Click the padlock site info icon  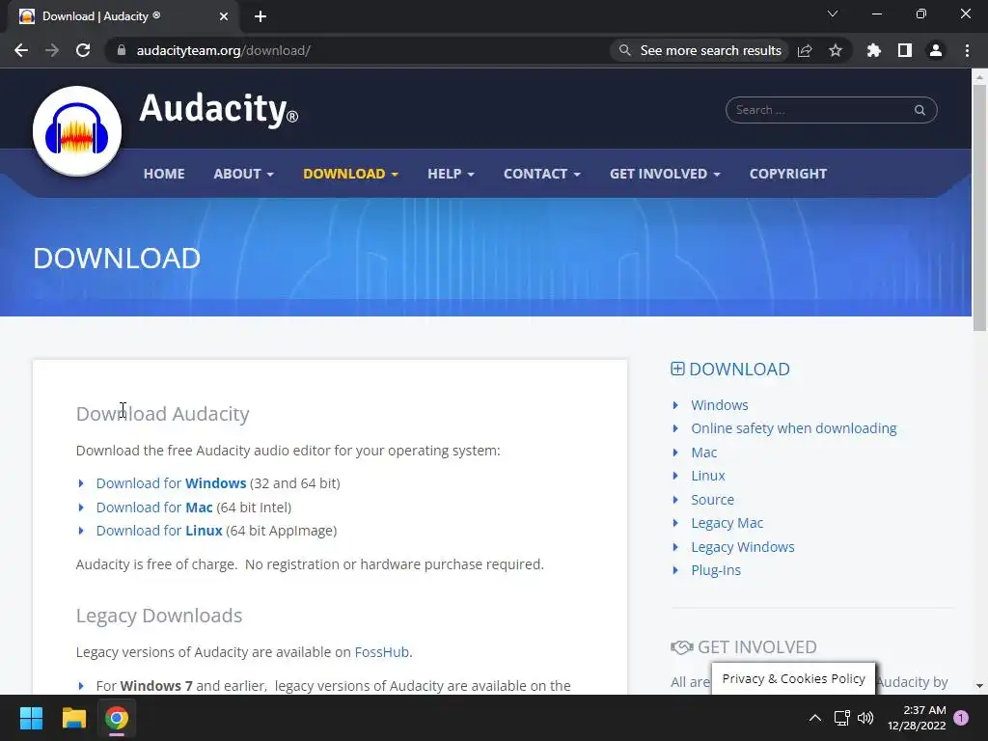(122, 50)
